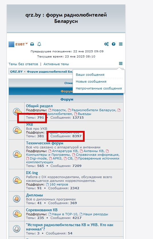Click the qrz.by site title header
Screen dimensions: 153x239
[x=66, y=18]
